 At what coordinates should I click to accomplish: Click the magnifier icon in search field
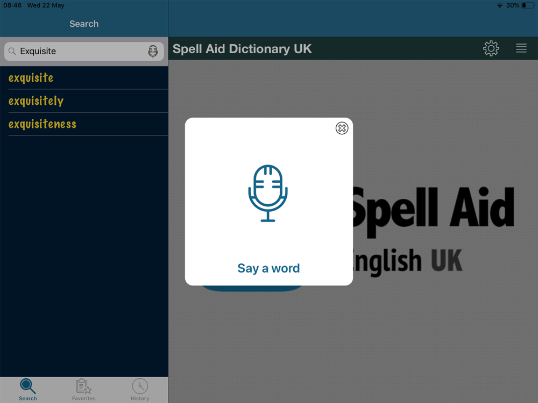pyautogui.click(x=12, y=52)
